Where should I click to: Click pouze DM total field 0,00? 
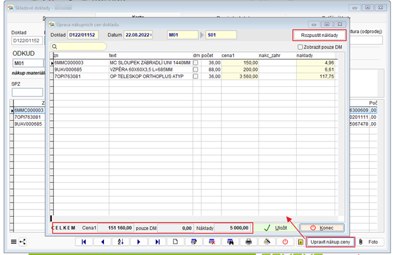click(x=175, y=228)
